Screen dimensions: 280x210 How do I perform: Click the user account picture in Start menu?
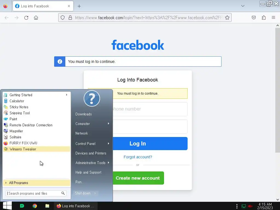click(x=92, y=98)
